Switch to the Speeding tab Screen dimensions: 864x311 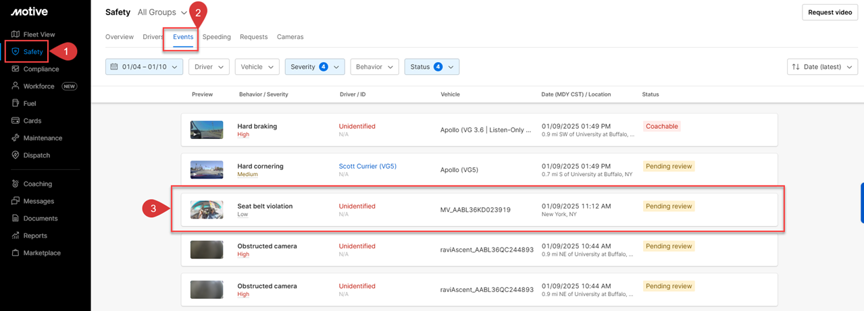pos(216,37)
